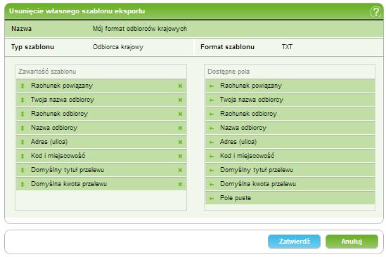Delete Rachunek odbiorcy row with x icon
The image size is (386, 257).
[x=180, y=114]
